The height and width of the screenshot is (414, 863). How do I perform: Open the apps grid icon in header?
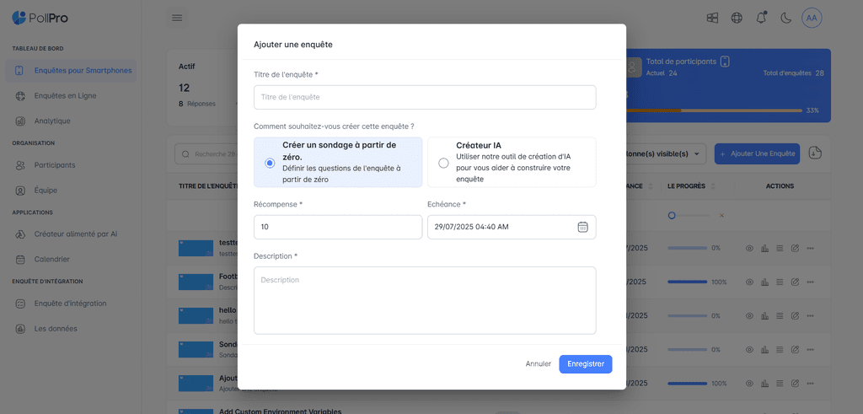point(712,19)
